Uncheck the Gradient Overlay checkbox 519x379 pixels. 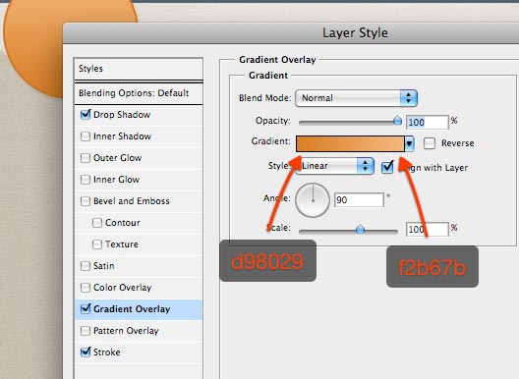86,309
